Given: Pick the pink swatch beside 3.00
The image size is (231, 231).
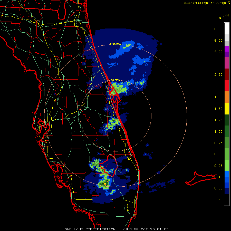Looking at the screenshot, I should pos(227,63).
